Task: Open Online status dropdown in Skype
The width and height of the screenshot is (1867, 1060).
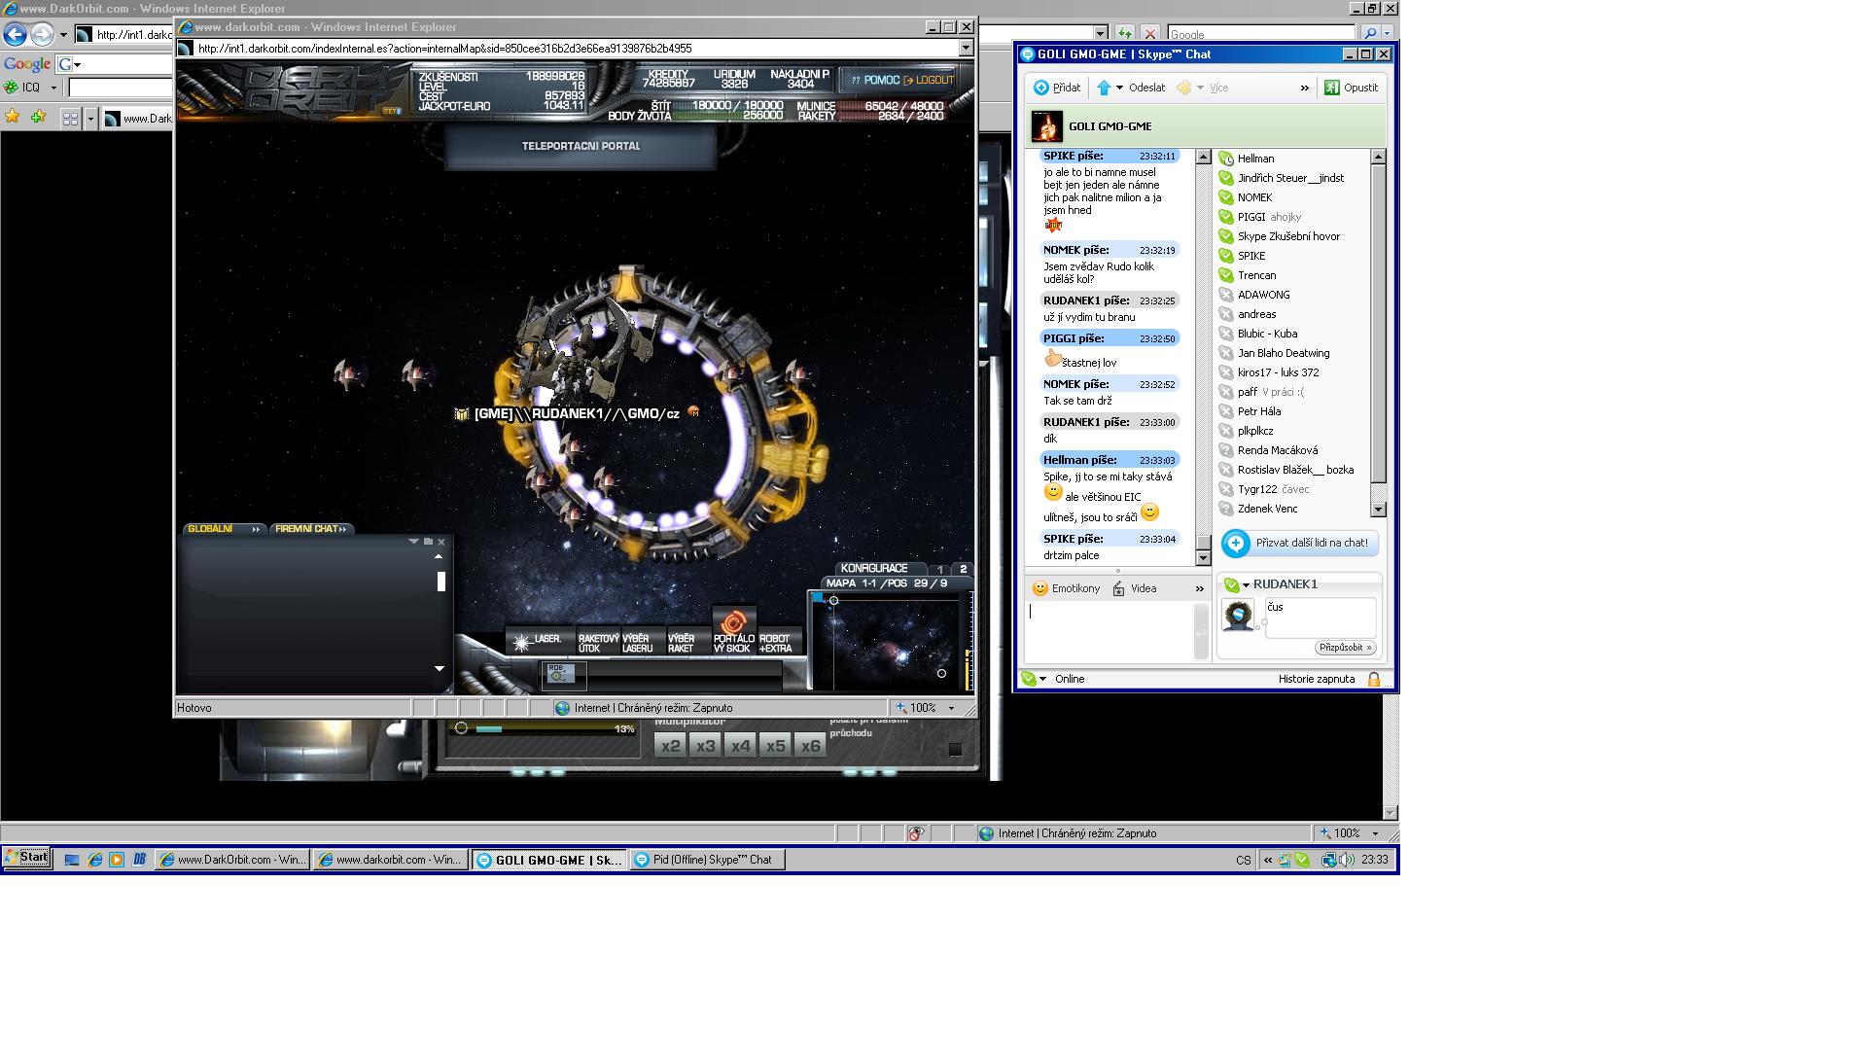Action: (x=1042, y=679)
